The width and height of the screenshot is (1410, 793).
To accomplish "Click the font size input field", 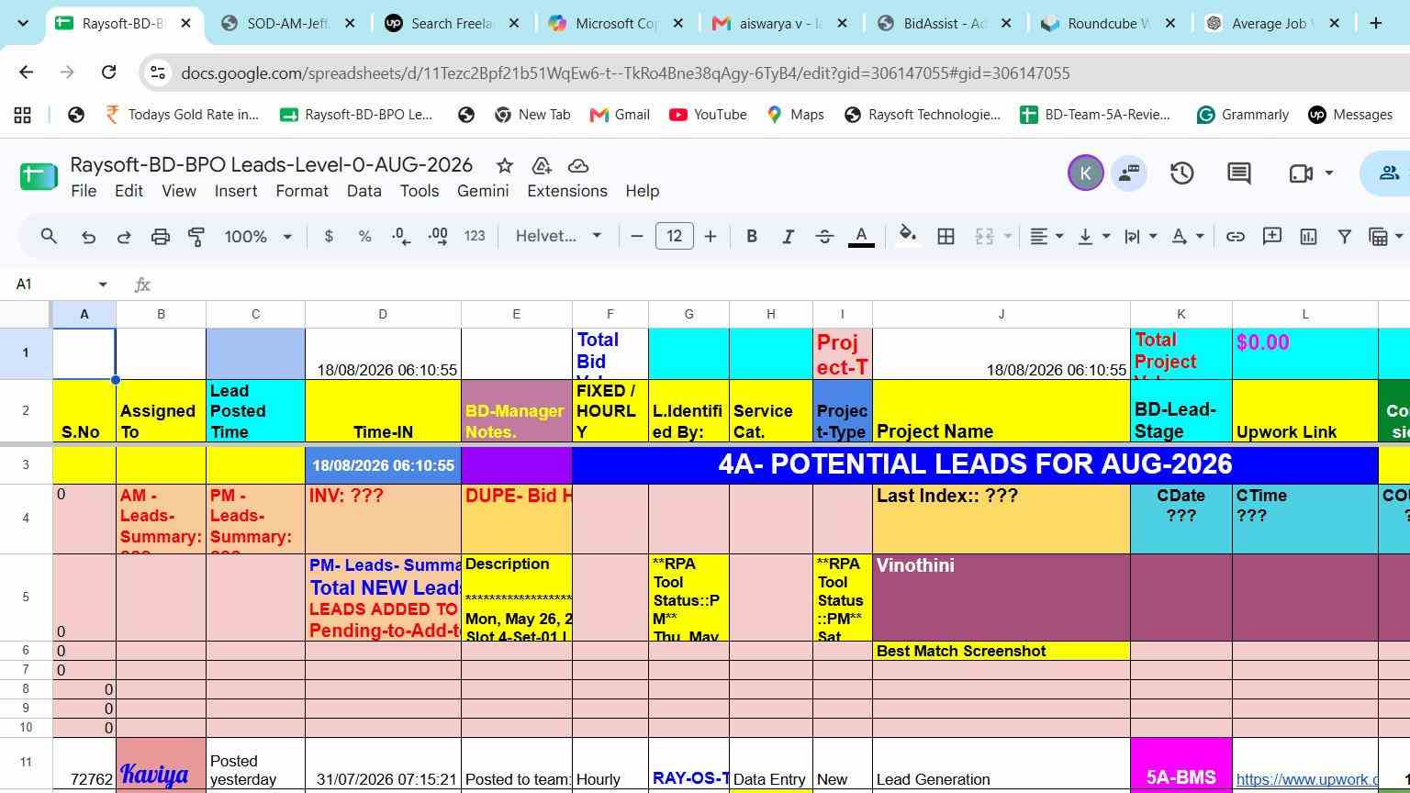I will click(674, 237).
